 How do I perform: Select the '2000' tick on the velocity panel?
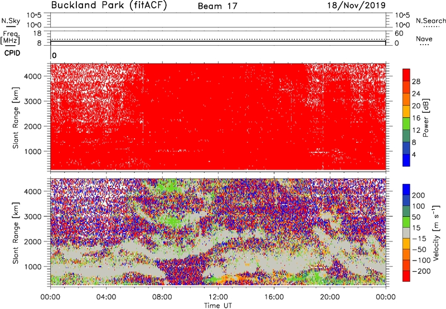coord(32,242)
